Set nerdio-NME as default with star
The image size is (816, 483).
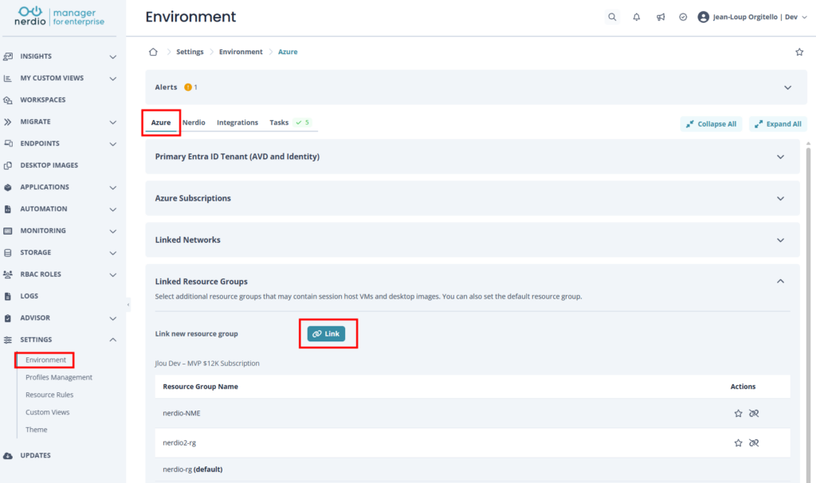click(x=738, y=413)
